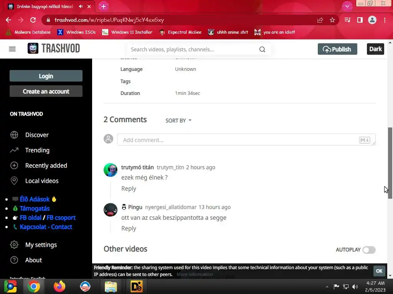This screenshot has height=294, width=393.
Task: Toggle the AUTOPLAY switch
Action: 369,250
